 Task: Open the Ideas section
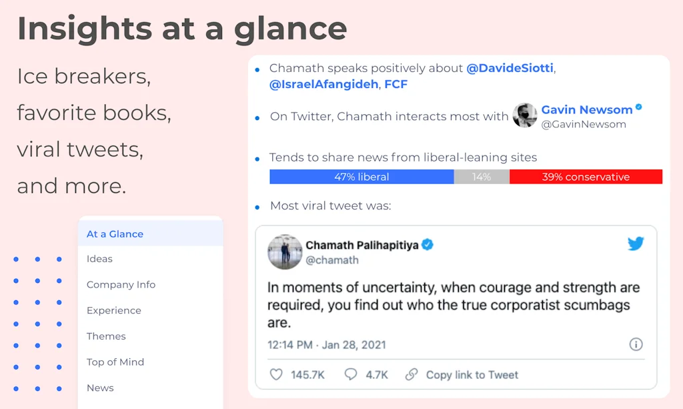pyautogui.click(x=99, y=259)
